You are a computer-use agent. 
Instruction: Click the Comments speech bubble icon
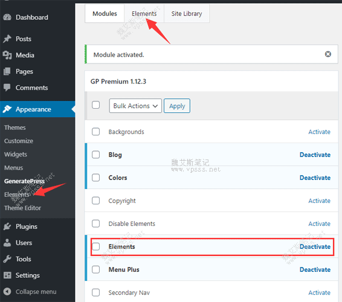pyautogui.click(x=7, y=88)
